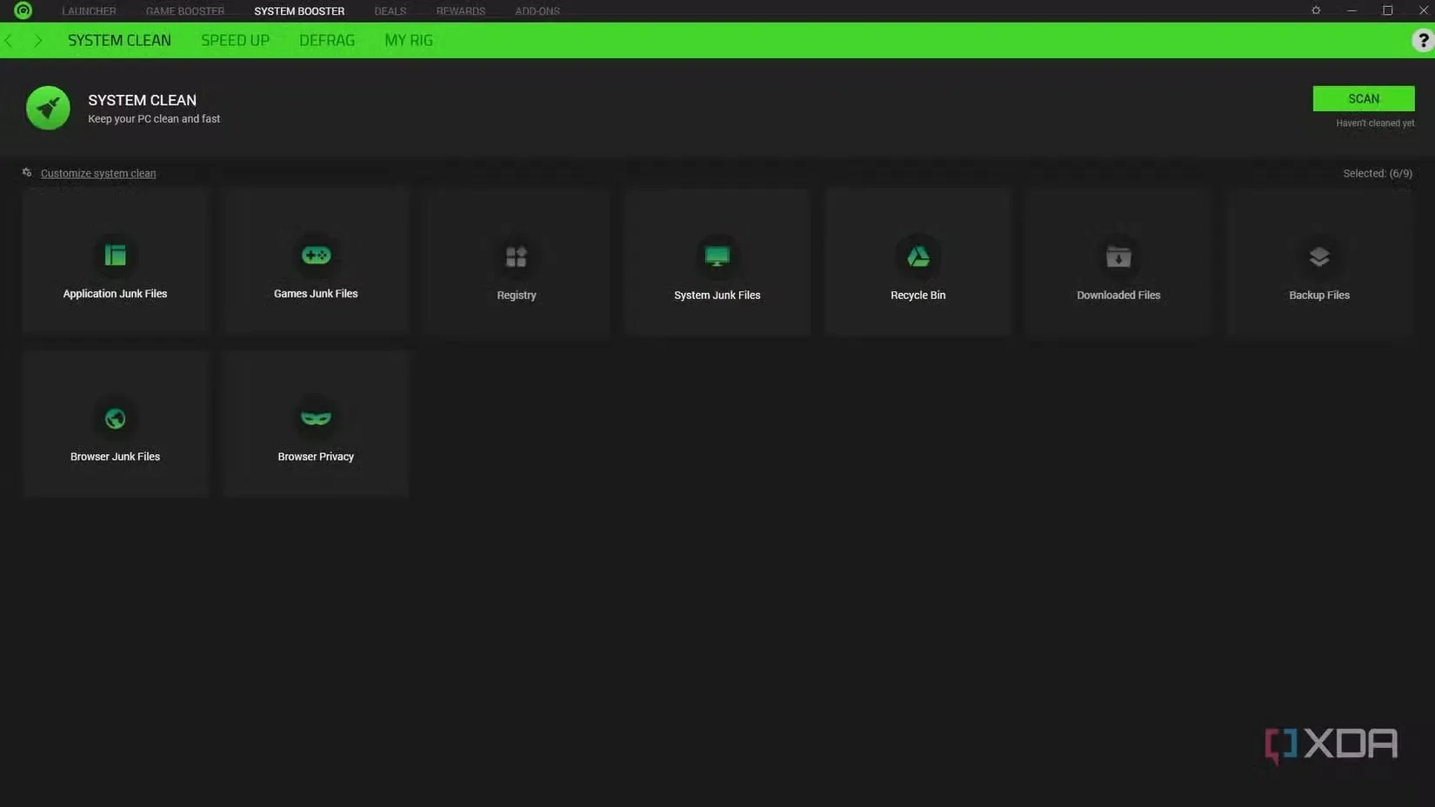Click the Games Junk Files label

[x=316, y=294]
